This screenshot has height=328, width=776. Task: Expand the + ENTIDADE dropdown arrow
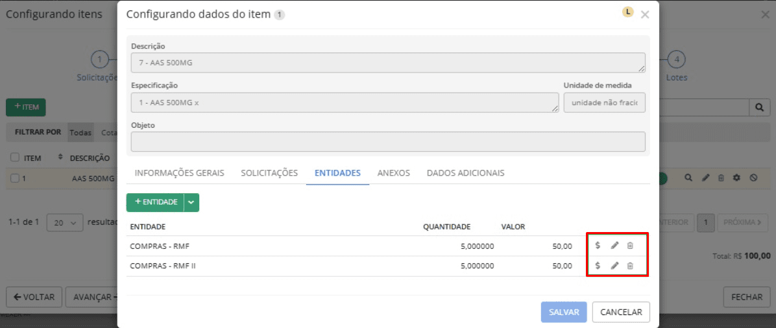tap(191, 202)
